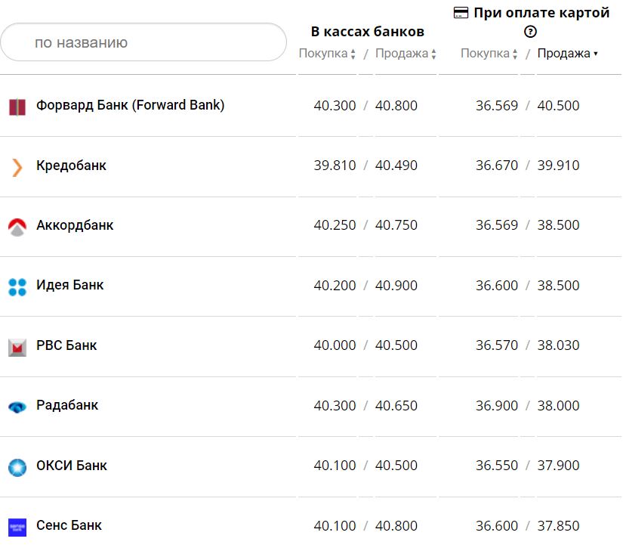Screen dimensions: 623x551
Task: Click the Аккордбанк logo icon
Action: coord(17,226)
